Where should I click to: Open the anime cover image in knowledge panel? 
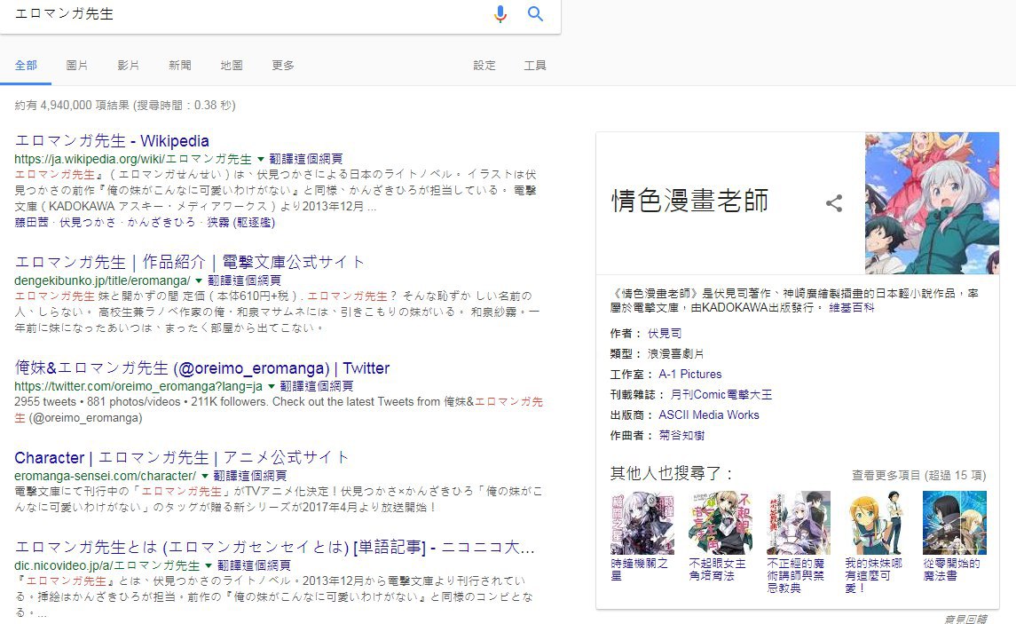point(932,202)
